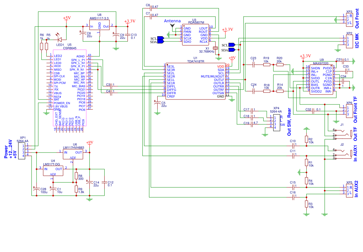Select the AMS1117-3.3 regulator U8 symbol

pos(100,25)
